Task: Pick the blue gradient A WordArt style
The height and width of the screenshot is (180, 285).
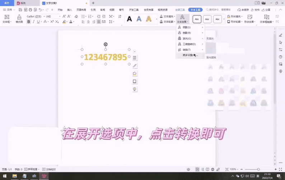Action: click(139, 19)
